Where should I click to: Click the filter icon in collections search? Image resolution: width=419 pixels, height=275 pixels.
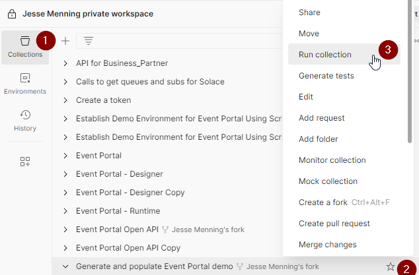click(88, 41)
